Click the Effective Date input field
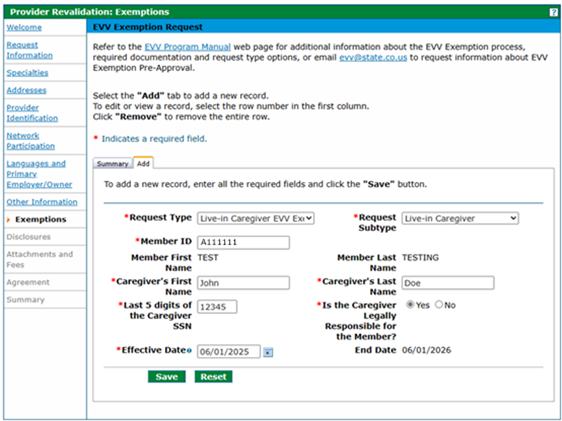562x421 pixels. click(x=228, y=352)
